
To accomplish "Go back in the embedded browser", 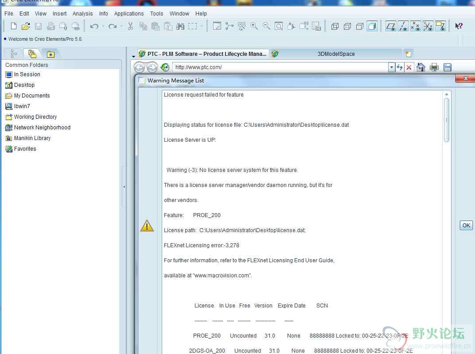I will [x=139, y=67].
